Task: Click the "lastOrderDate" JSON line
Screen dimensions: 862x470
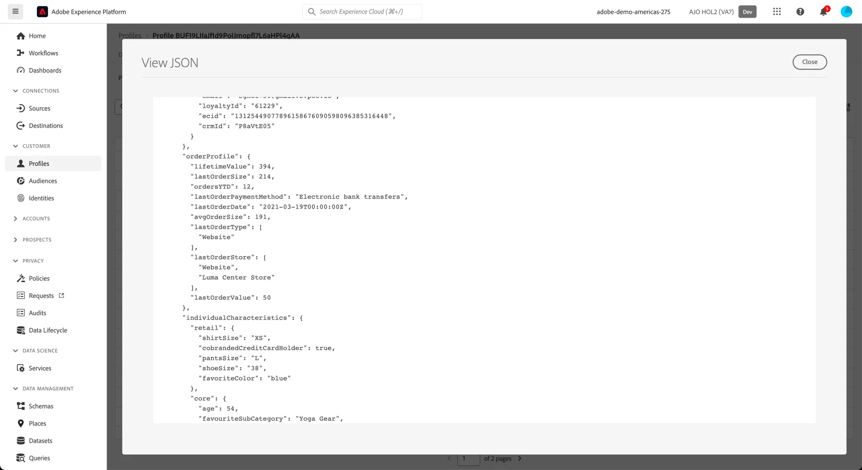Action: (271, 207)
